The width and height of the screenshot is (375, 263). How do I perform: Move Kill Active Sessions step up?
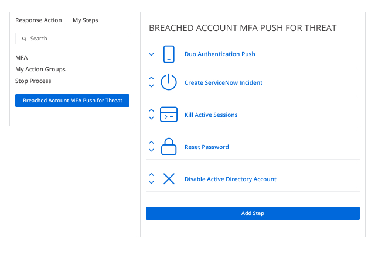coord(151,110)
